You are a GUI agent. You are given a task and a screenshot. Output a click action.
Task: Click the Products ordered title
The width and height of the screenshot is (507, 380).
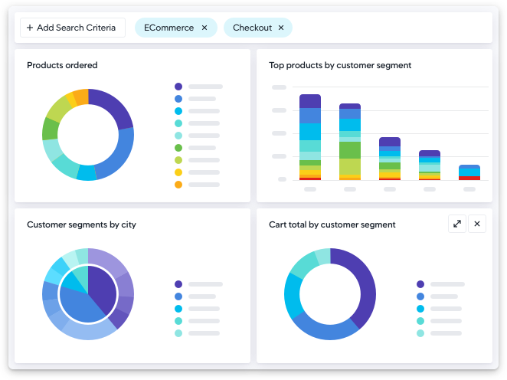coord(62,65)
